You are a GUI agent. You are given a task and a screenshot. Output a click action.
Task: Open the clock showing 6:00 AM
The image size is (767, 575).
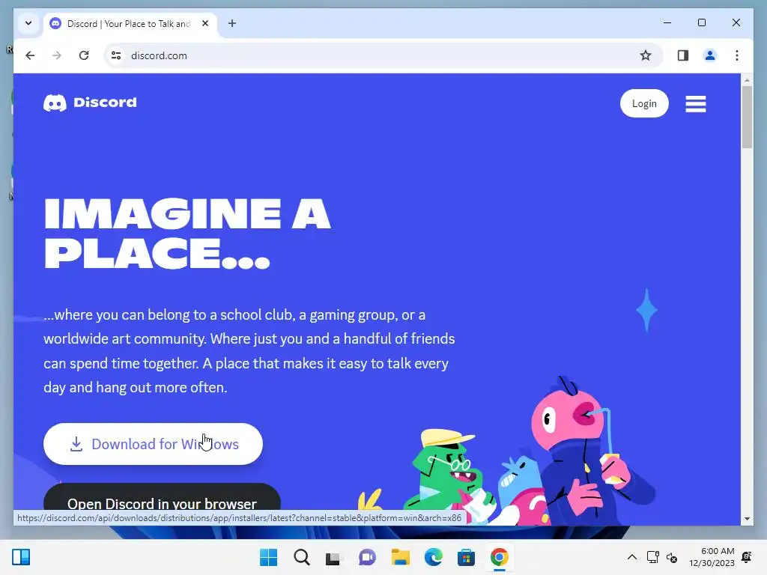(x=712, y=557)
